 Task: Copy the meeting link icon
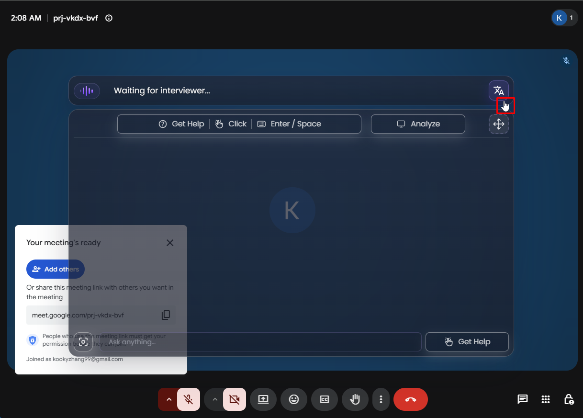coord(166,315)
